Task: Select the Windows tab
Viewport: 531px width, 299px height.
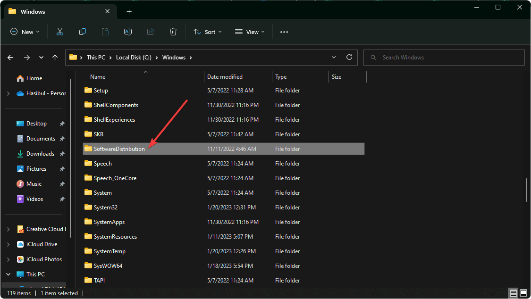Action: (60, 11)
